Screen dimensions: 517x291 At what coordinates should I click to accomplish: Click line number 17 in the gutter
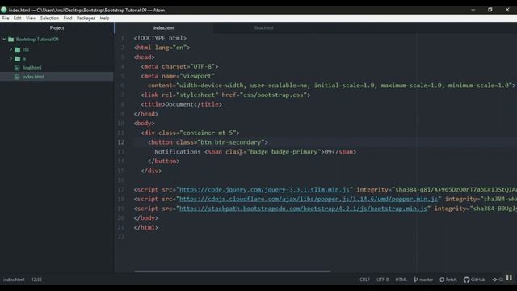click(x=121, y=189)
